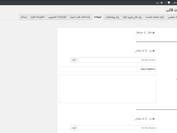Select the غیرفعال (inactive) radio button
Screen dimensions: 177x133
[145, 33]
